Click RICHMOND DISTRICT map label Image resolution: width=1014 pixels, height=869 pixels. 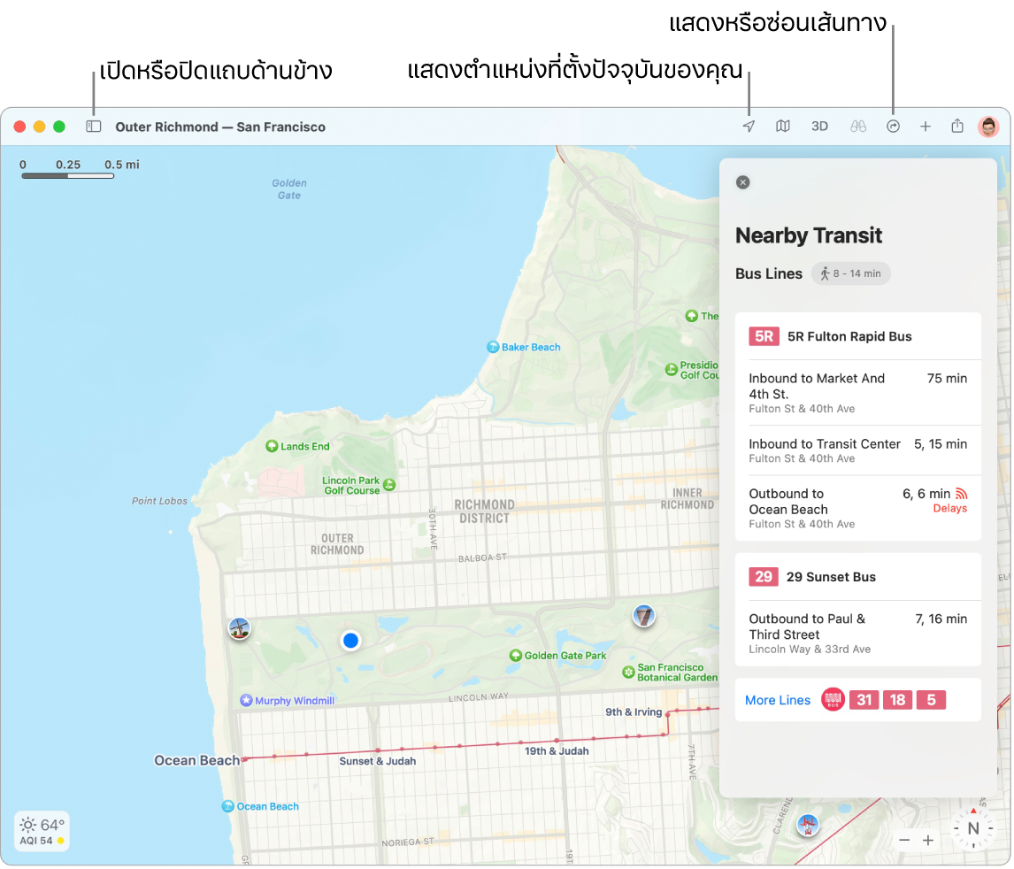(x=484, y=511)
